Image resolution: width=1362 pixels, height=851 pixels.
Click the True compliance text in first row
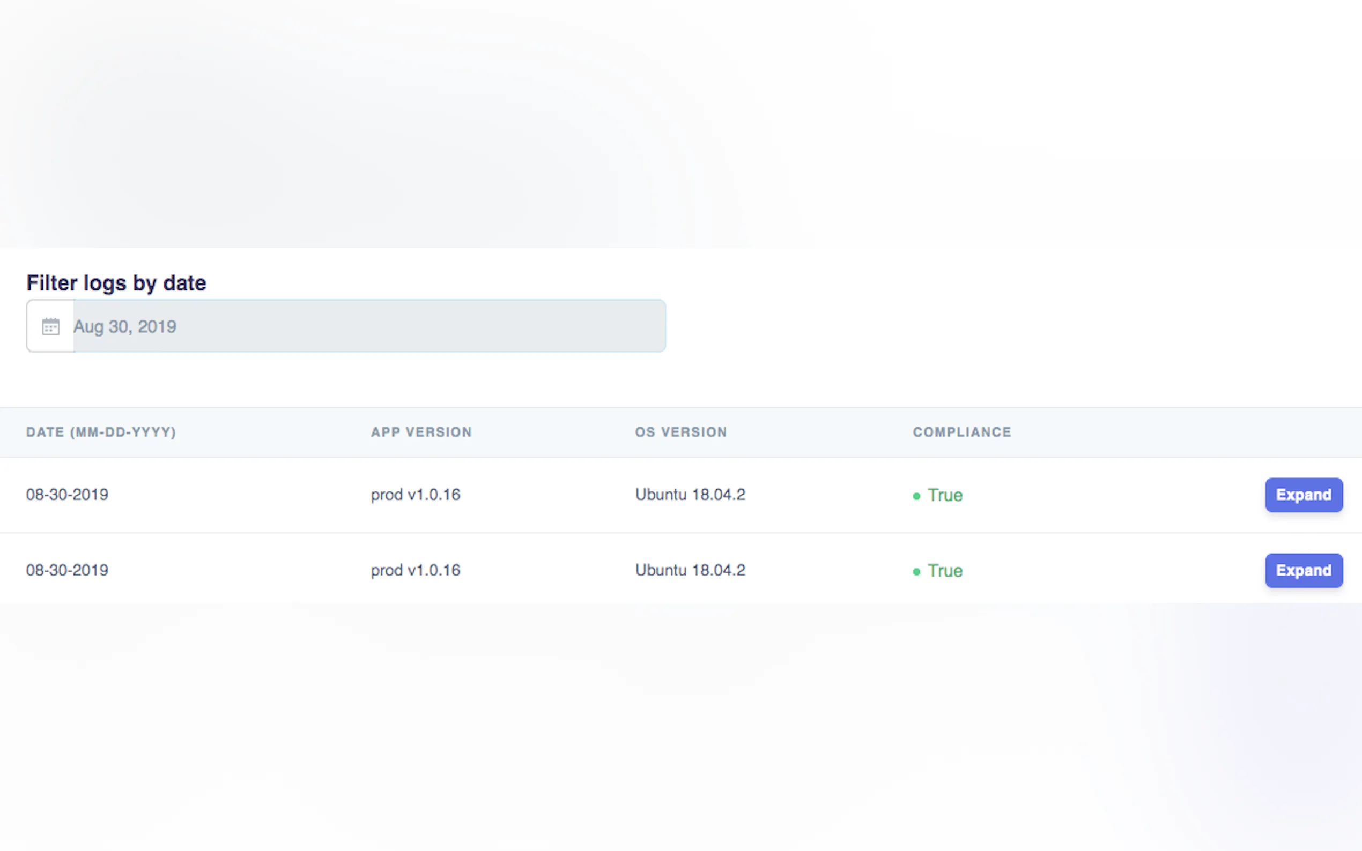coord(945,495)
